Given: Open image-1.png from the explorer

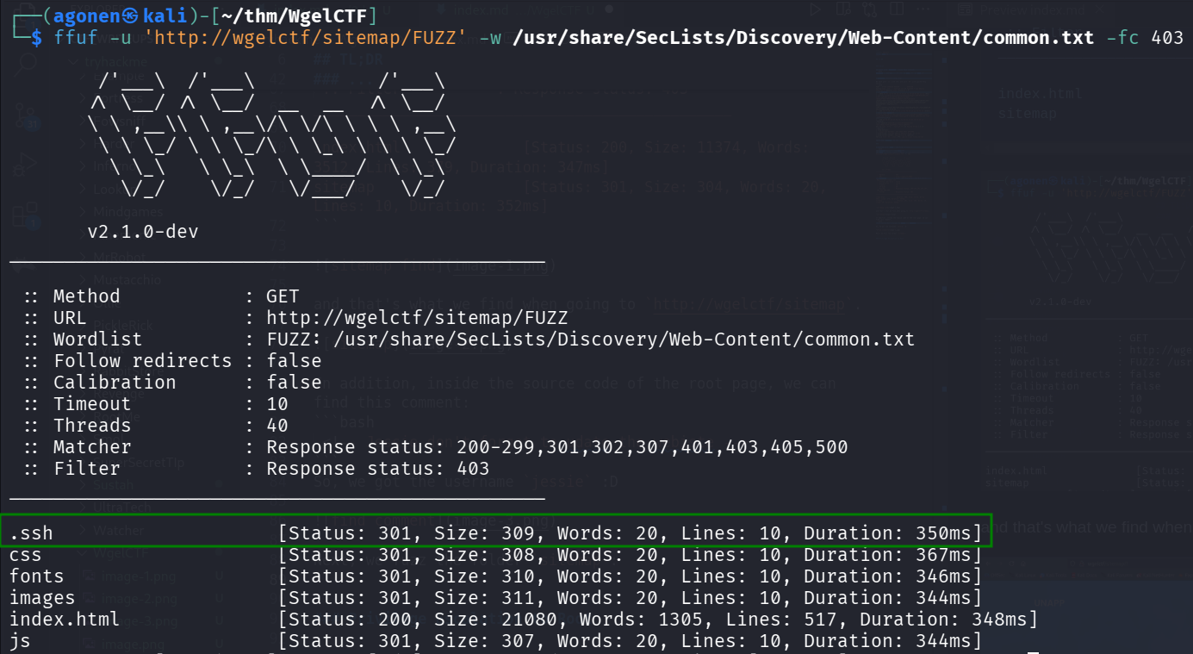Looking at the screenshot, I should [x=140, y=576].
